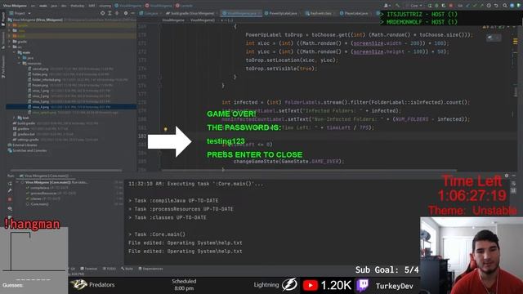Click the wrench icon in Run panel sidebar
523x294 pixels.
(10, 190)
